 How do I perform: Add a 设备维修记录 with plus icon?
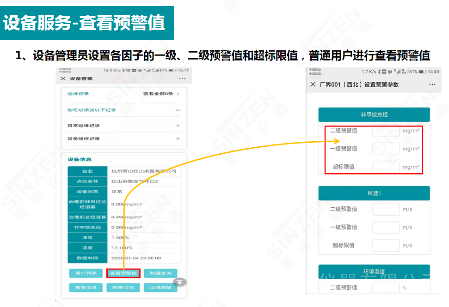pos(178,138)
